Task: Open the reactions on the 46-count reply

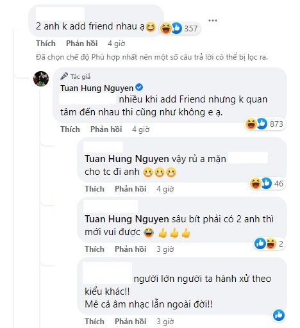Action: pyautogui.click(x=267, y=183)
